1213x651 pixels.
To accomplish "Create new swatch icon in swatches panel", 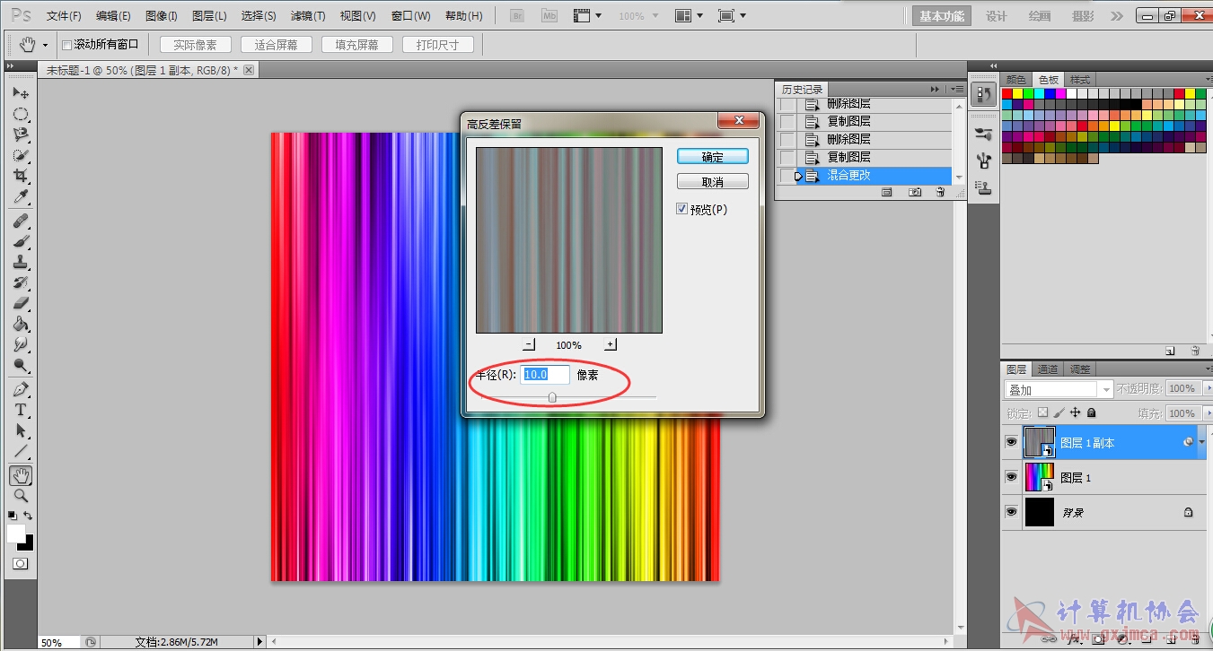I will [x=1170, y=351].
